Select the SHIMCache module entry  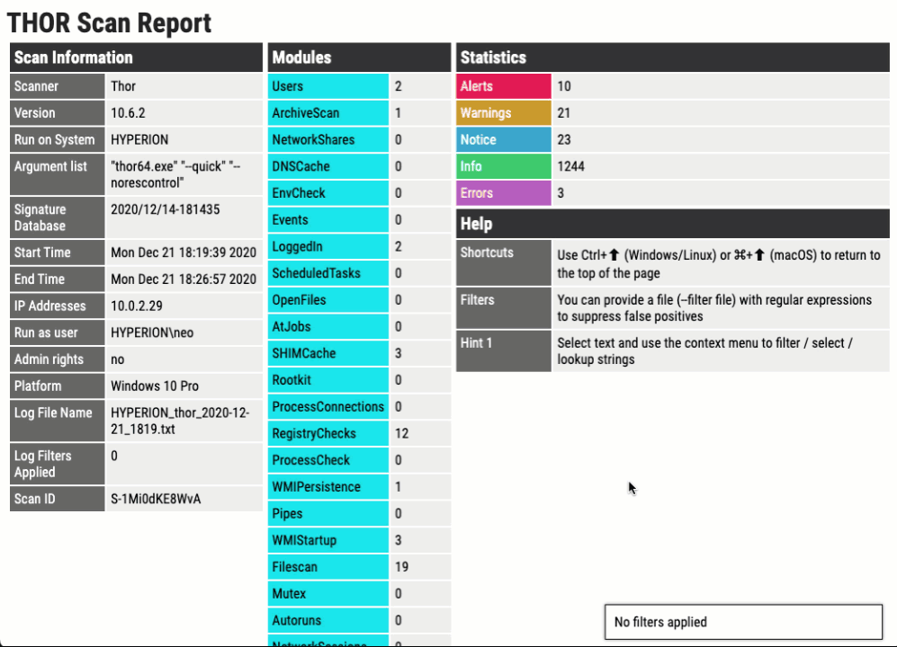[303, 353]
